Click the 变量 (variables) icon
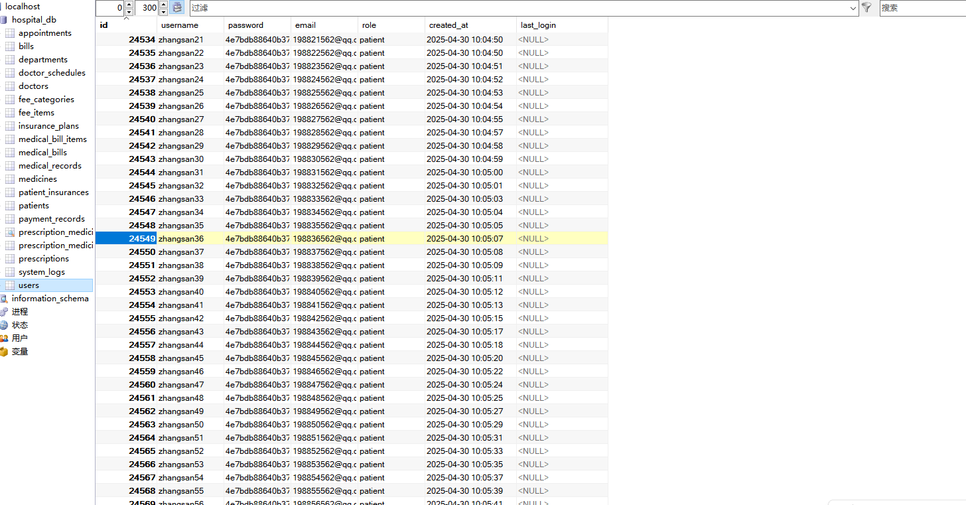Screen dimensions: 966x505 (x=4, y=352)
